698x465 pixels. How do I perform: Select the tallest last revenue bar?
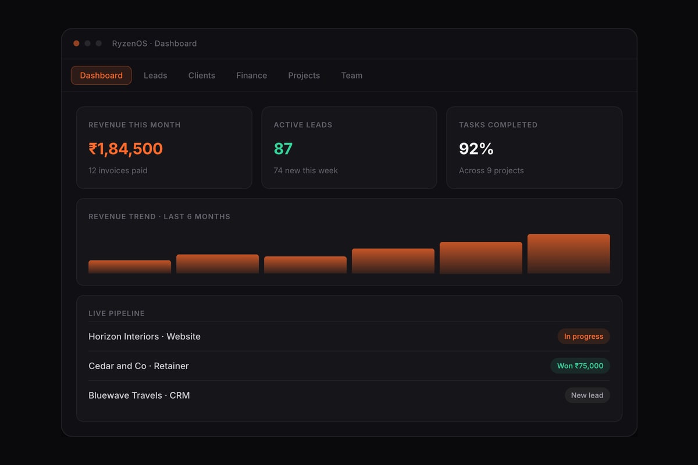click(x=569, y=254)
